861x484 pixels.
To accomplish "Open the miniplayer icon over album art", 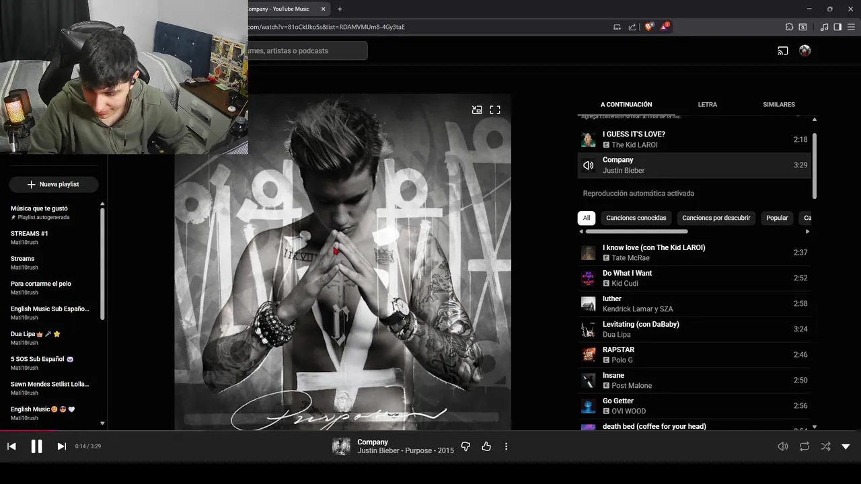I will 477,110.
